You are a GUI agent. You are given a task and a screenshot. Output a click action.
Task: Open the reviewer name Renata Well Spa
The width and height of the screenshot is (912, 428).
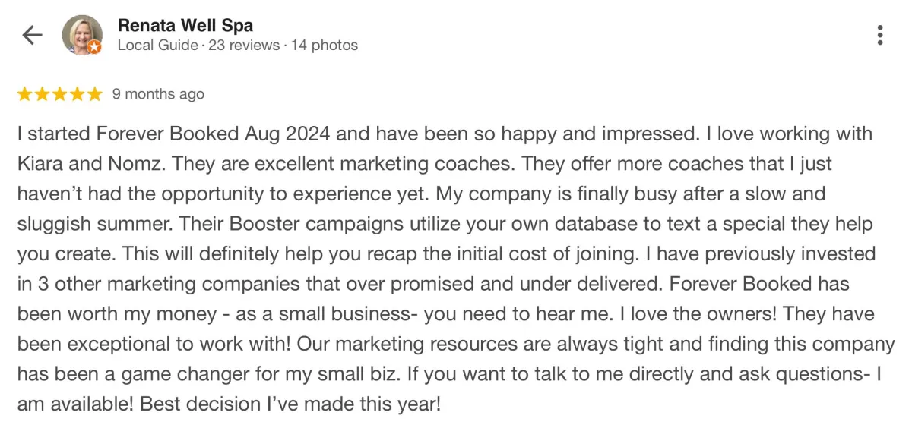point(185,25)
